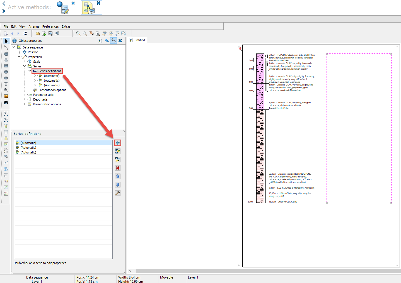Screen dimensions: 401x283
Task: Click the zoom in magnifier in the toolbar
Action: [x=78, y=33]
